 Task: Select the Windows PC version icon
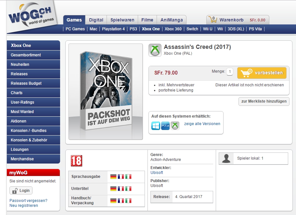coord(156,126)
